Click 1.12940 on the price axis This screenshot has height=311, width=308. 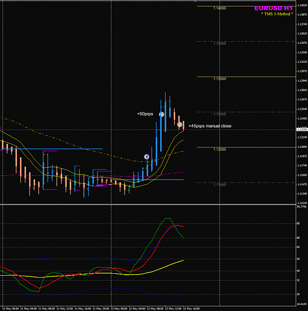click(302, 81)
